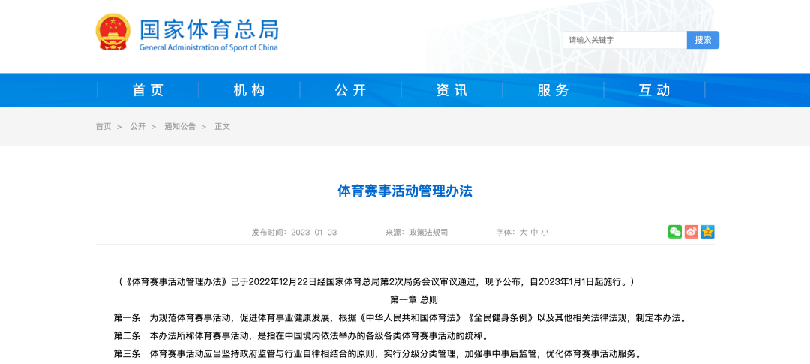The image size is (810, 364).
Task: Click 正文 in the breadcrumb
Action: coord(223,126)
